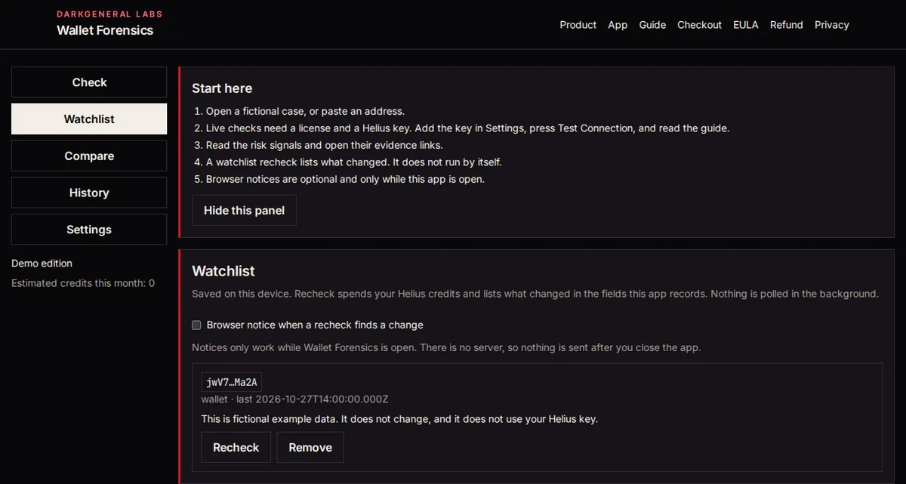Viewport: 906px width, 484px height.
Task: Go to Settings in the sidebar
Action: 89,230
